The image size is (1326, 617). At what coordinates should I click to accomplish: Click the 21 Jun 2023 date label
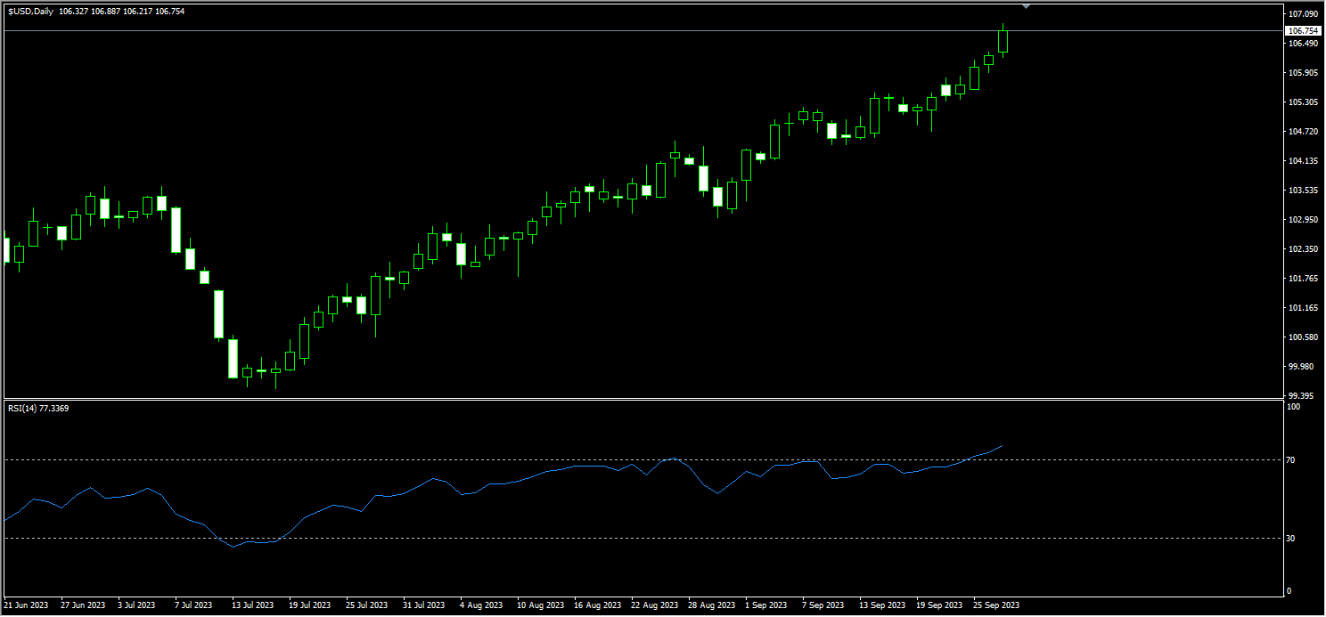(x=26, y=605)
